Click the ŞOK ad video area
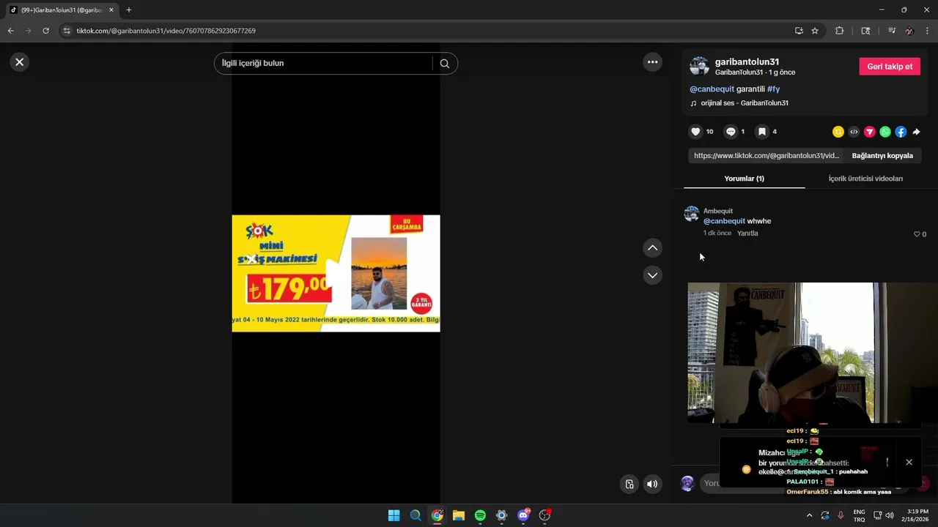 coord(336,273)
